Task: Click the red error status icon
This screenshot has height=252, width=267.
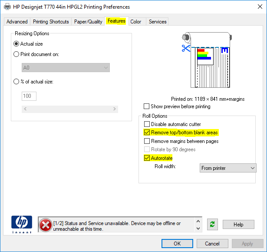Action: coord(46,225)
